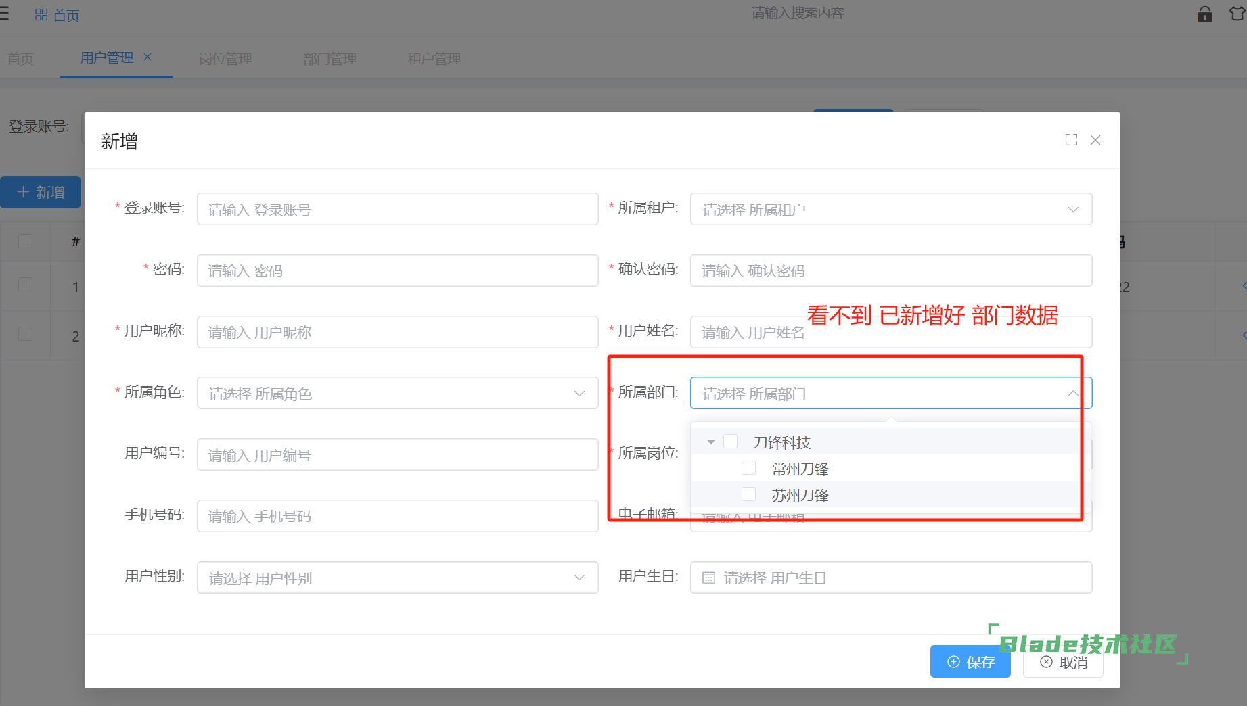Close the 用户管理 tab via its X
This screenshot has width=1247, height=706.
148,57
